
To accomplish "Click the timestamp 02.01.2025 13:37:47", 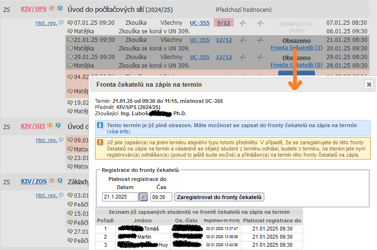I will 222,229.
